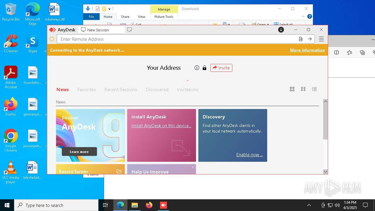Image resolution: width=375 pixels, height=211 pixels.
Task: Select the Microsoft Edge desktop shortcut
Action: coord(33,14)
